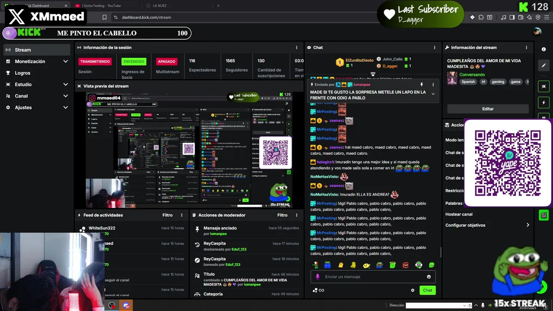Open the browser hamburger menu
The width and height of the screenshot is (553, 311).
(x=546, y=17)
